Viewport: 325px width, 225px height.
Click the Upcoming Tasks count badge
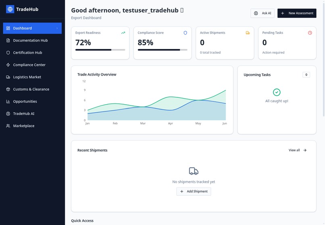pos(306,75)
